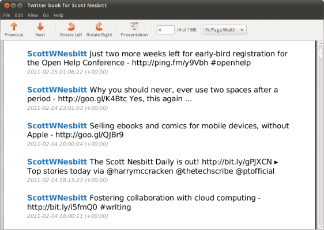Click ScottWNesbitt link in early-bird registration tweet
Viewport: 324px width, 230px height.
pyautogui.click(x=57, y=53)
